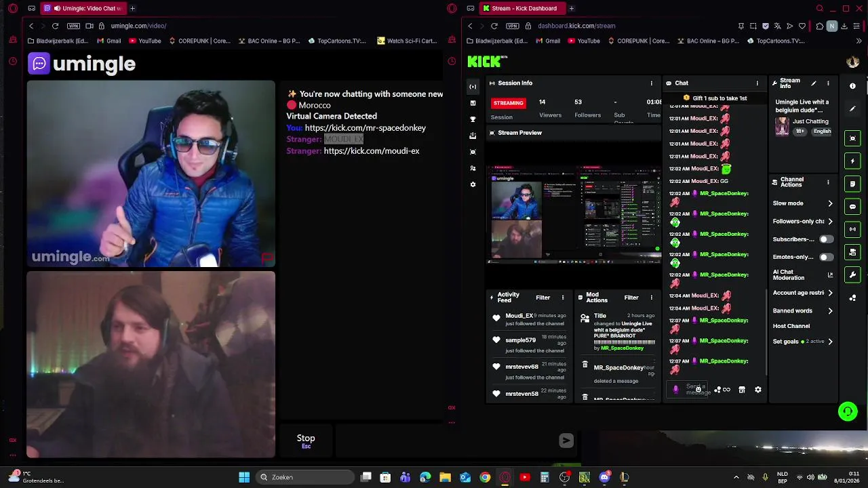This screenshot has height=488, width=868.
Task: Click the green support headset button
Action: [x=848, y=411]
